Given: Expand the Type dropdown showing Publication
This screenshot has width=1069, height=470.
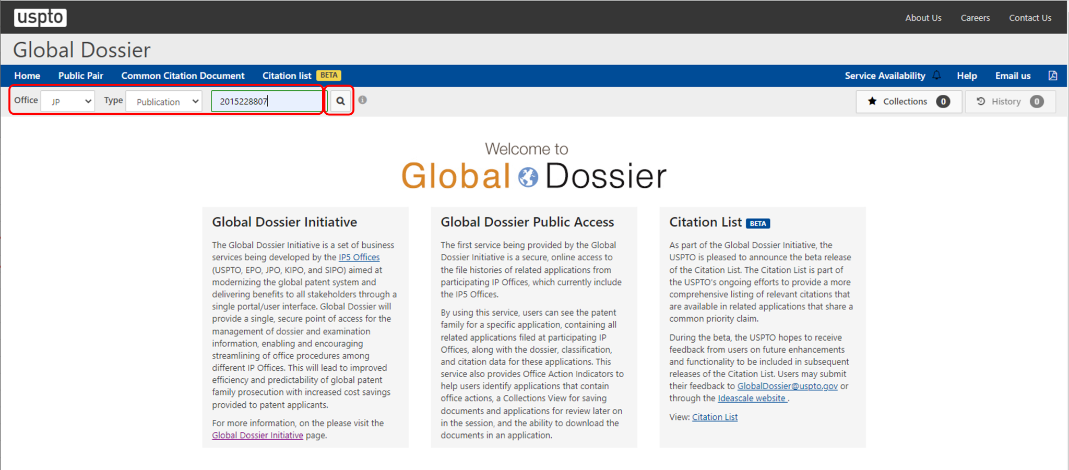Looking at the screenshot, I should coord(165,101).
